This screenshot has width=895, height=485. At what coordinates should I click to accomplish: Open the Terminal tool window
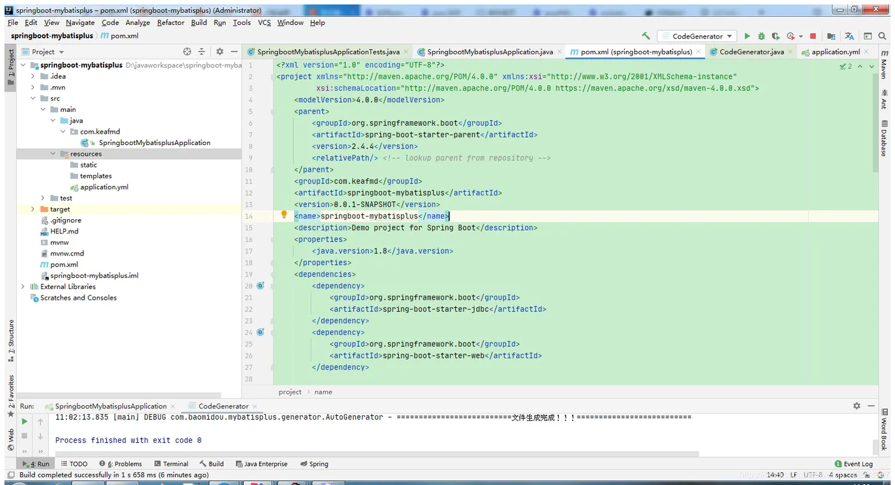click(171, 464)
